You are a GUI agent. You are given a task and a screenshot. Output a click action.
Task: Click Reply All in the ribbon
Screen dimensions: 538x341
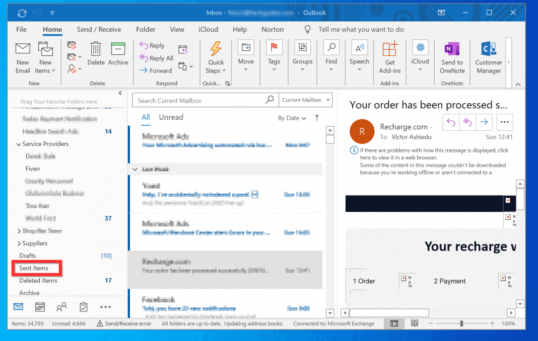point(157,58)
